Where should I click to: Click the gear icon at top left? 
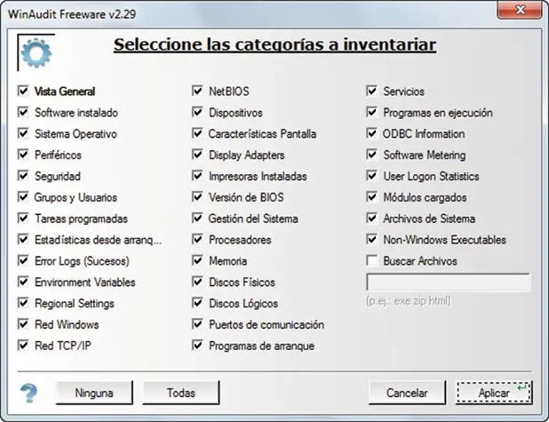pos(36,53)
